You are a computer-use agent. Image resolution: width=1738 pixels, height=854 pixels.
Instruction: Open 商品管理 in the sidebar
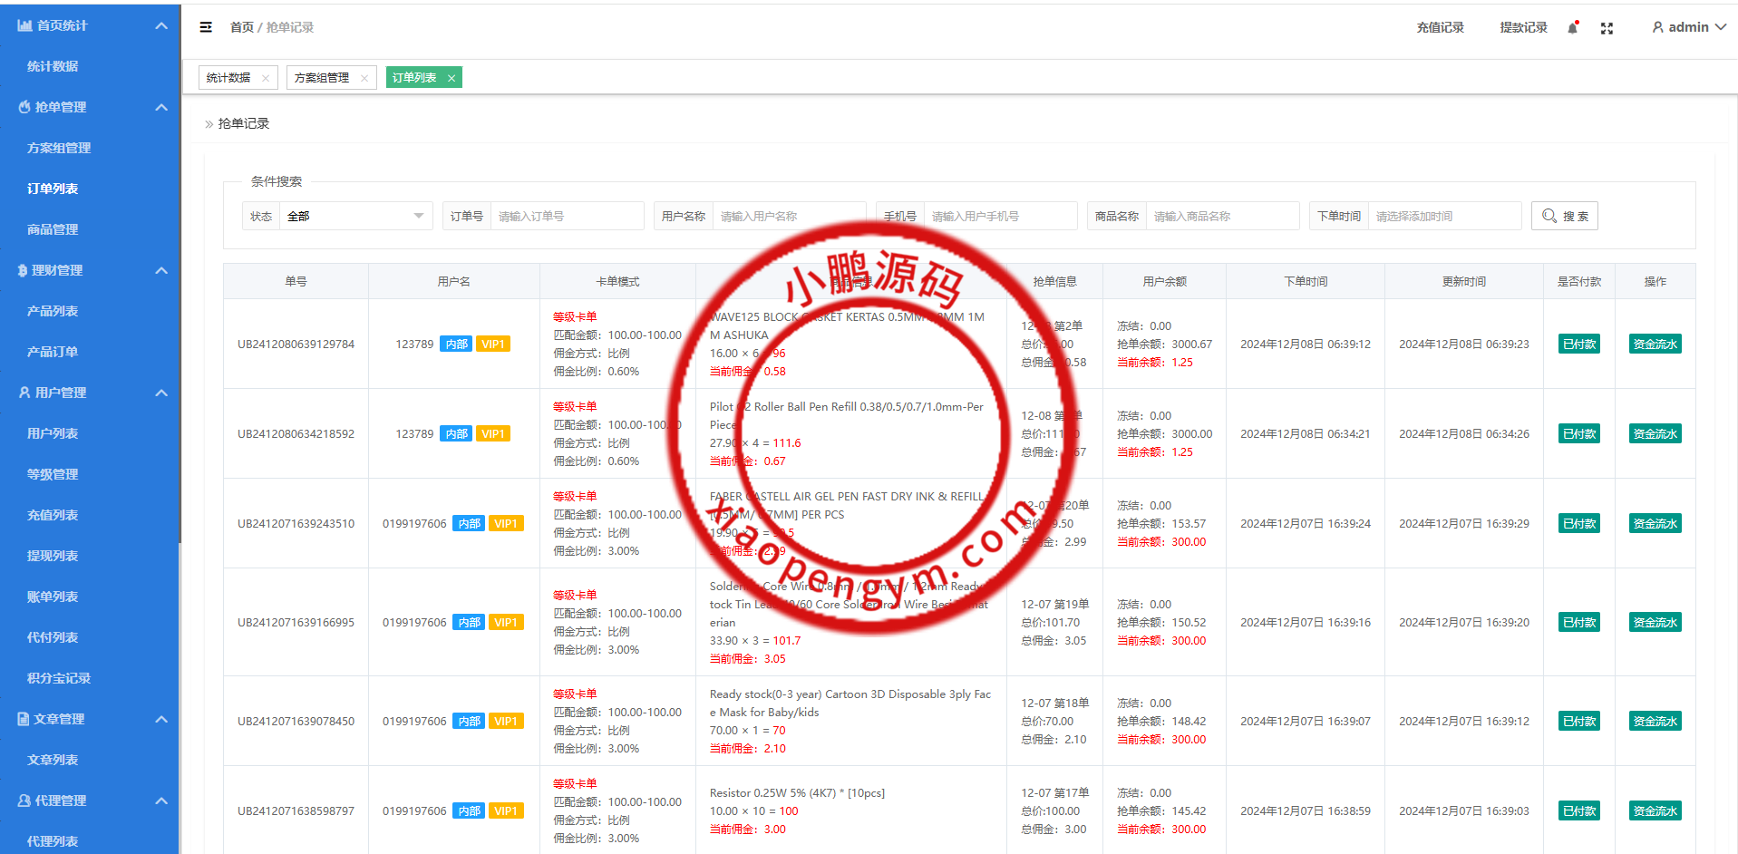(53, 229)
